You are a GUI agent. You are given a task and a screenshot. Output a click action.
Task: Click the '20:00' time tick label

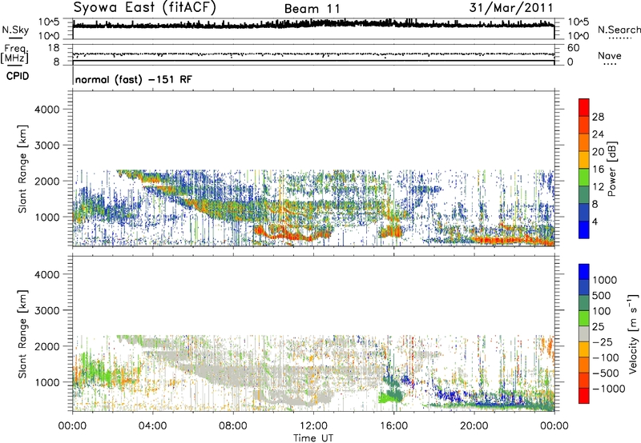point(474,426)
